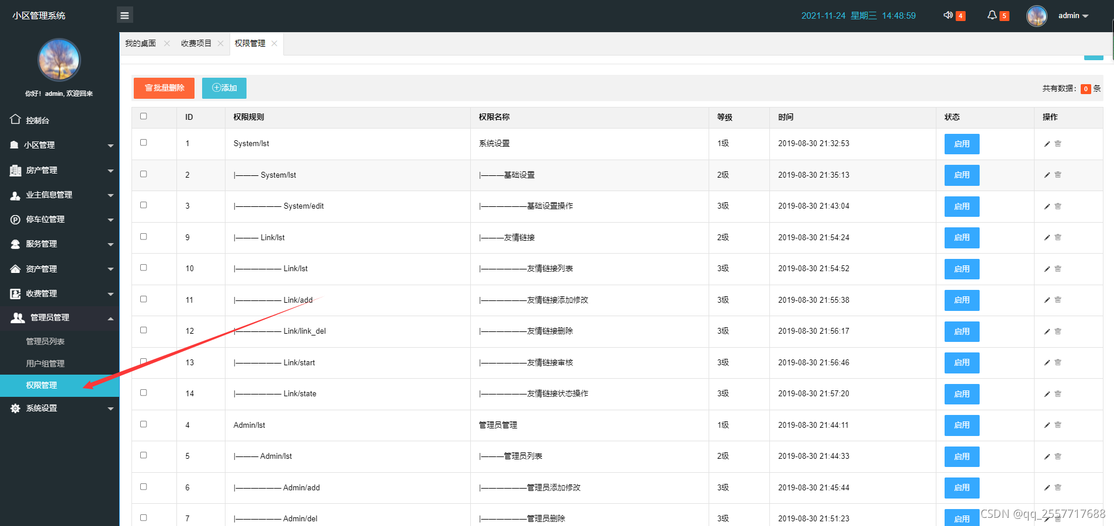Tick the select-all header checkbox
The image size is (1114, 526).
[144, 116]
